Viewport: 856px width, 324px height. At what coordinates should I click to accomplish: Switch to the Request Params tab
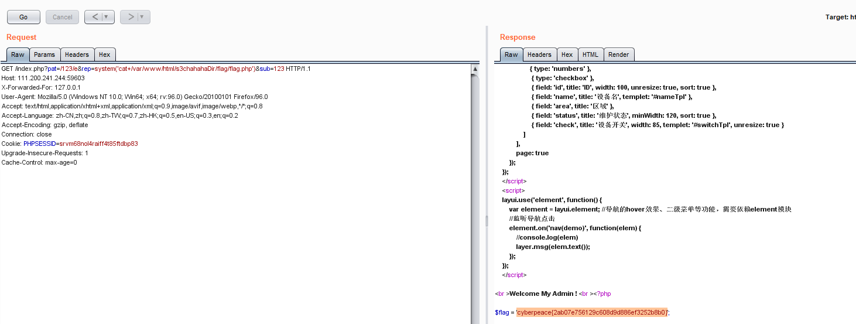[x=44, y=54]
